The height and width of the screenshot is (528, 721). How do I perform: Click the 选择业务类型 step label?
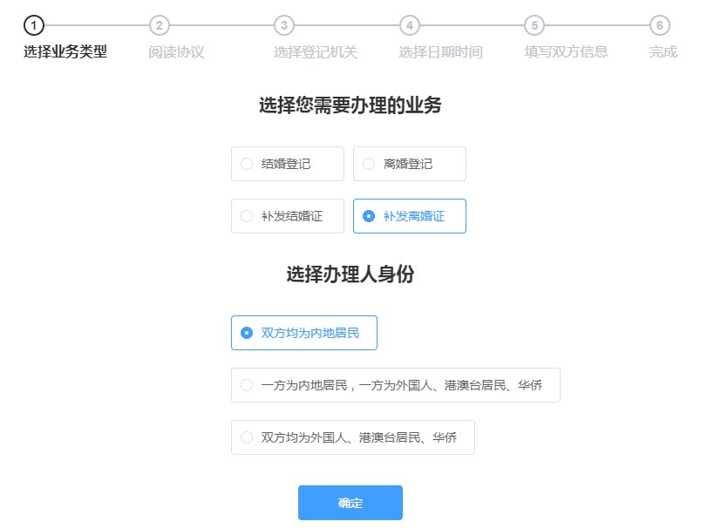pos(65,52)
